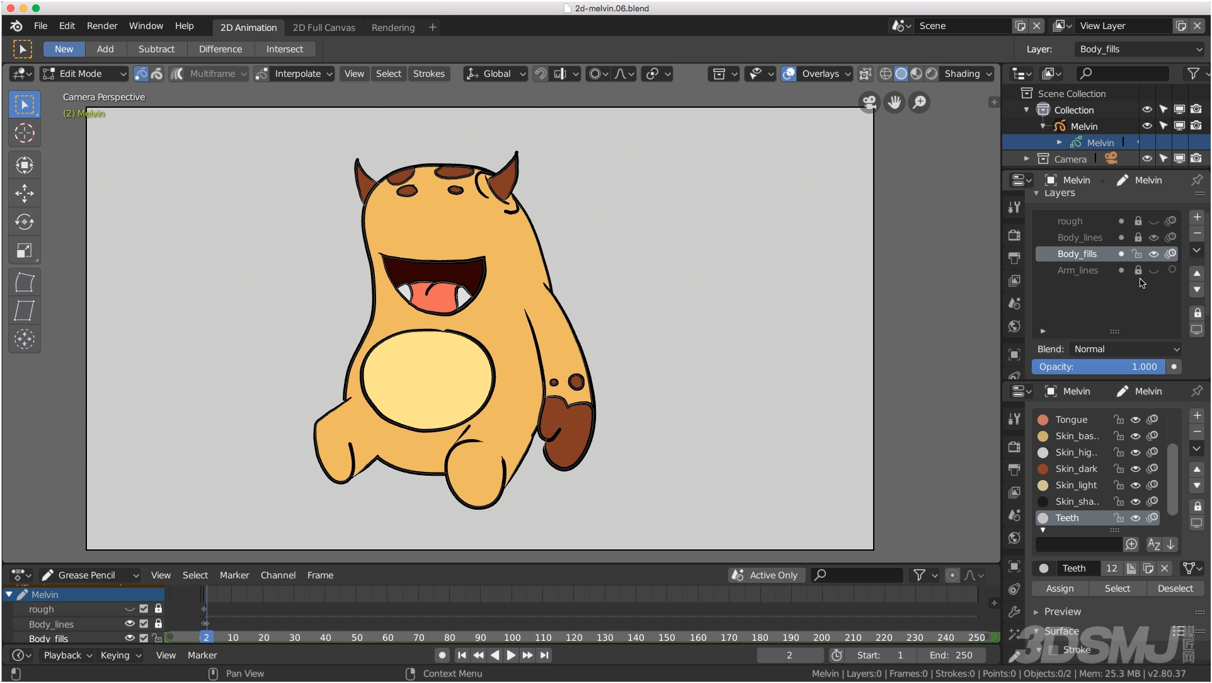The height and width of the screenshot is (683, 1212).
Task: Select the Skin_bas.. material swatch
Action: coord(1043,436)
